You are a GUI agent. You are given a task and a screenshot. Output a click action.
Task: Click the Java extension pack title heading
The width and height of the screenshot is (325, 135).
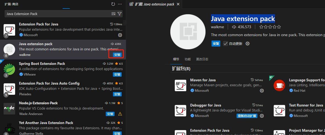[x=243, y=19]
